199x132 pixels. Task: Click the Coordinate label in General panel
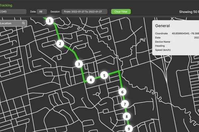coord(161,33)
